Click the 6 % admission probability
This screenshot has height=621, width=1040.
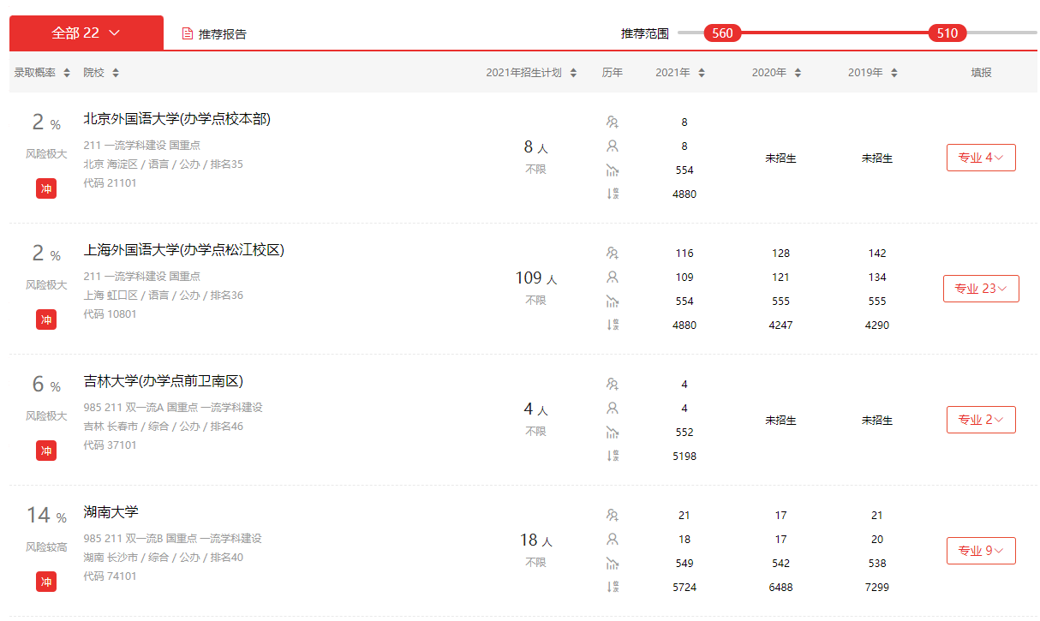[46, 385]
